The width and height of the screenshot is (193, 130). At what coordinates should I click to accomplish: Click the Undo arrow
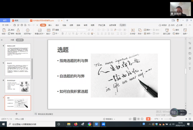coord(29,25)
